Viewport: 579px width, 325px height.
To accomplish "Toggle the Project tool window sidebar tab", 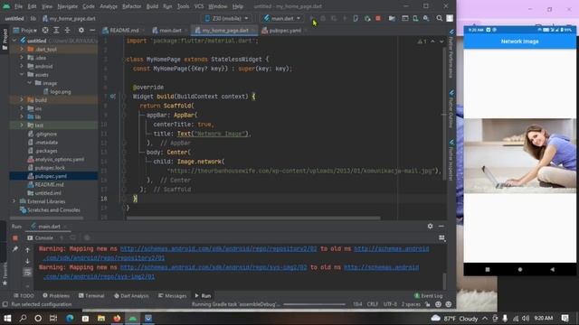I will pyautogui.click(x=5, y=39).
